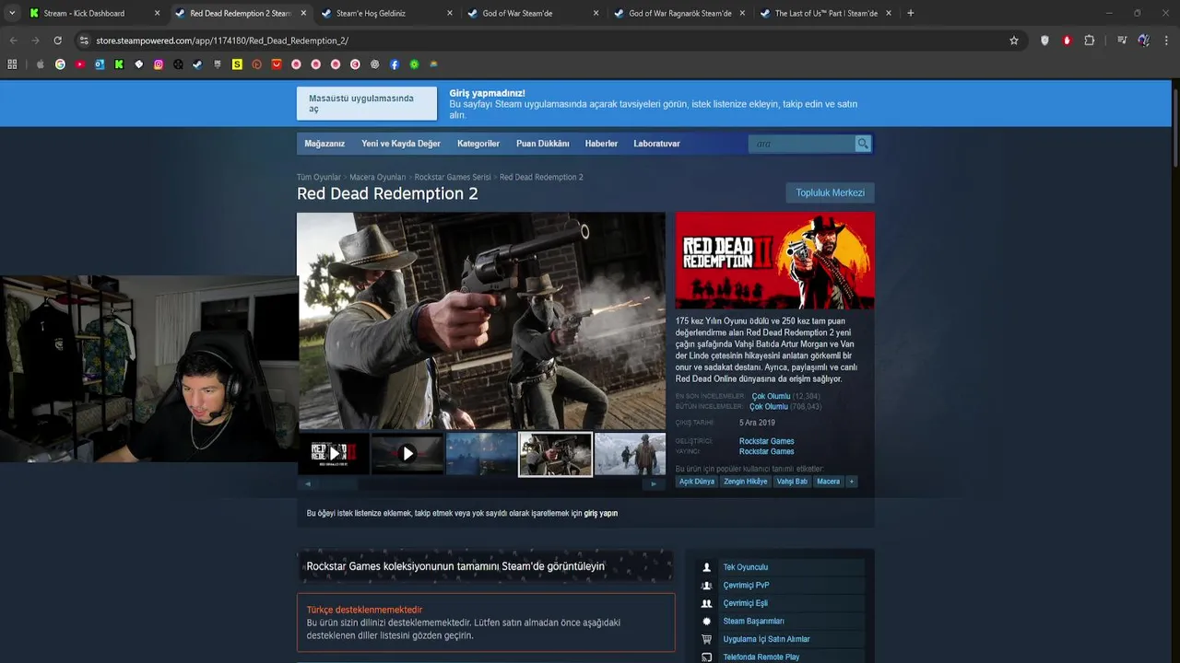The width and height of the screenshot is (1180, 663).
Task: Select the snowy rider screenshot thumbnail
Action: pos(631,454)
